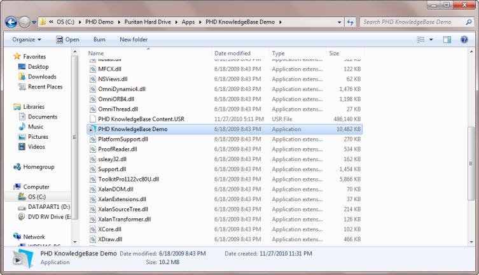Select the MFCX.dll file icon
The image size is (479, 275).
(x=93, y=69)
